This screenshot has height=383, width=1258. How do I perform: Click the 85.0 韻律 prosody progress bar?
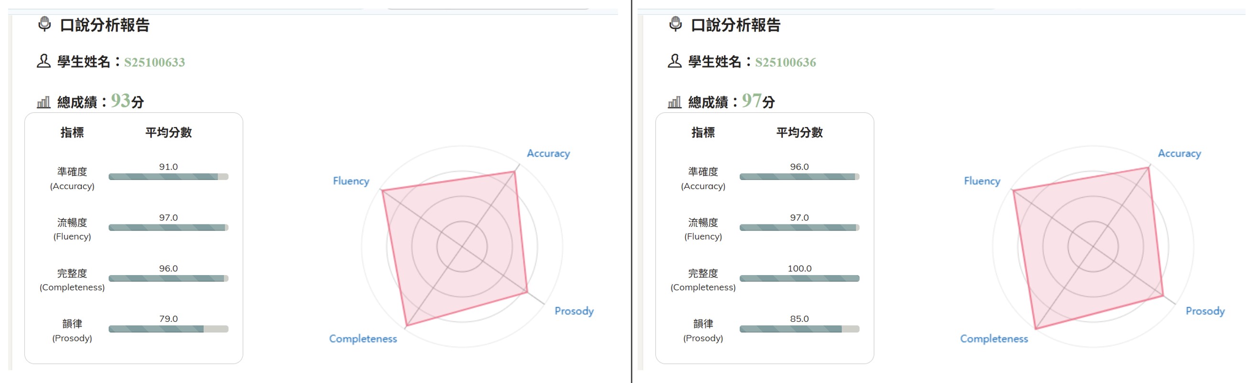(799, 329)
